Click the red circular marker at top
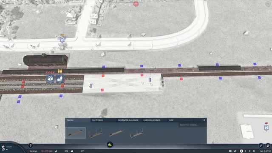The height and width of the screenshot is (153, 272). click(x=136, y=4)
